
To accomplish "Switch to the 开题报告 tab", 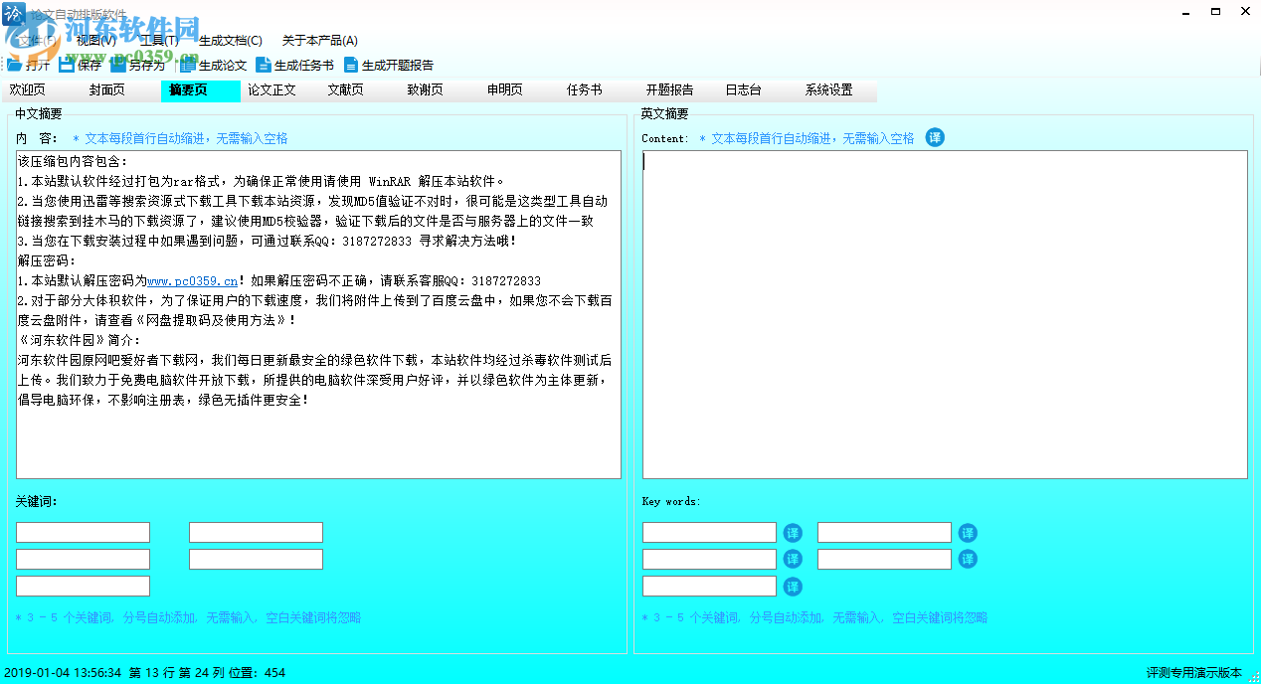I will tap(678, 90).
